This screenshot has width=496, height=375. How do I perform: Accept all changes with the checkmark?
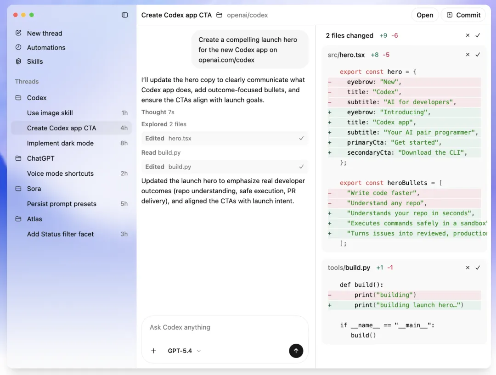[x=478, y=35]
